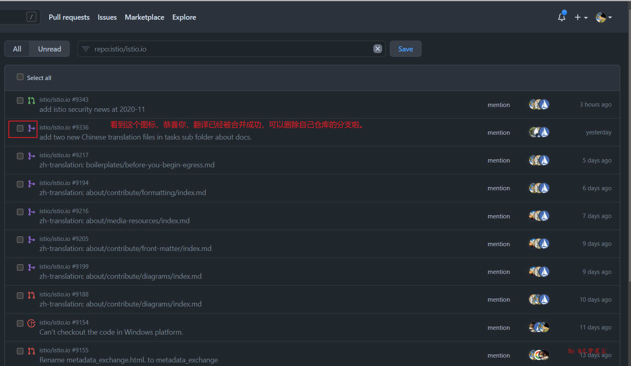The height and width of the screenshot is (366, 631).
Task: Click participant avatars on #9199 row
Action: tap(539, 272)
